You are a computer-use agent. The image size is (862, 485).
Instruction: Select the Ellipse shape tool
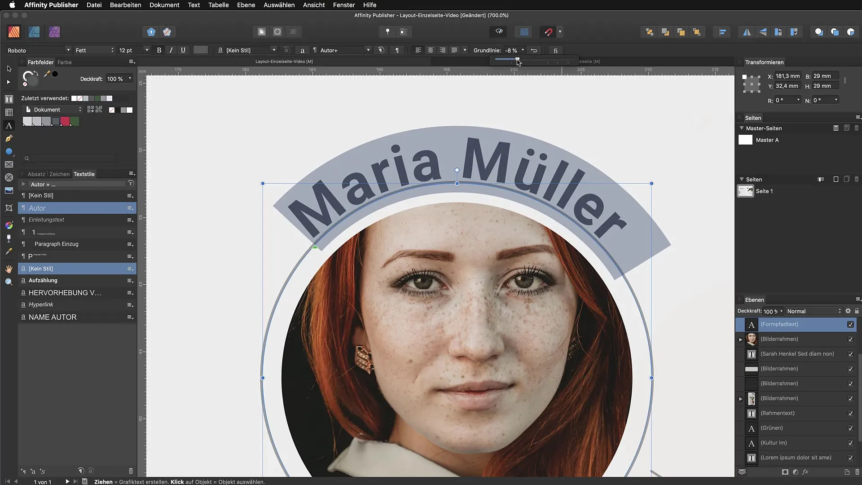click(9, 151)
